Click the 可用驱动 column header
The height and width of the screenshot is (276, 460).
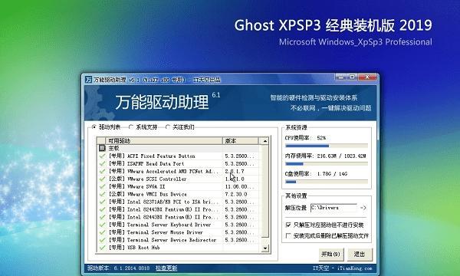[x=164, y=141]
